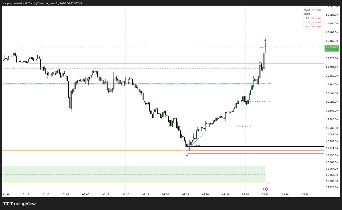Click the green current price label 29,446.50

(332, 48)
